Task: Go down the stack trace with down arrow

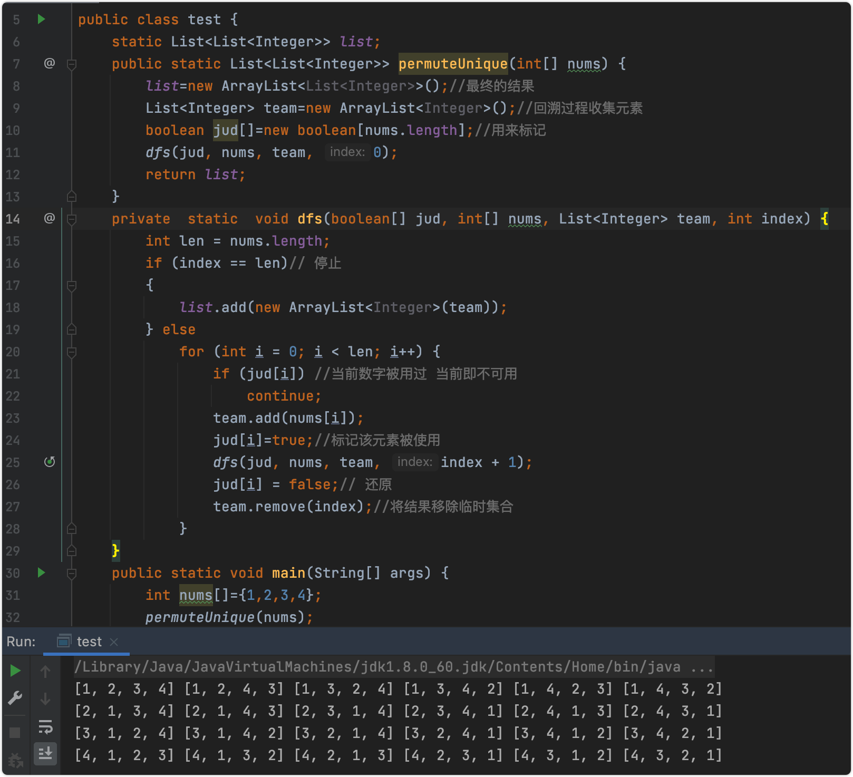Action: coord(45,699)
